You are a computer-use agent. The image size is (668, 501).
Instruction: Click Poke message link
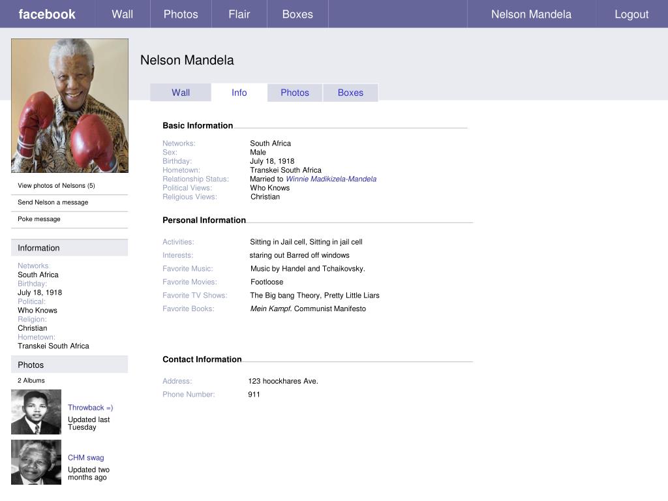pyautogui.click(x=38, y=219)
